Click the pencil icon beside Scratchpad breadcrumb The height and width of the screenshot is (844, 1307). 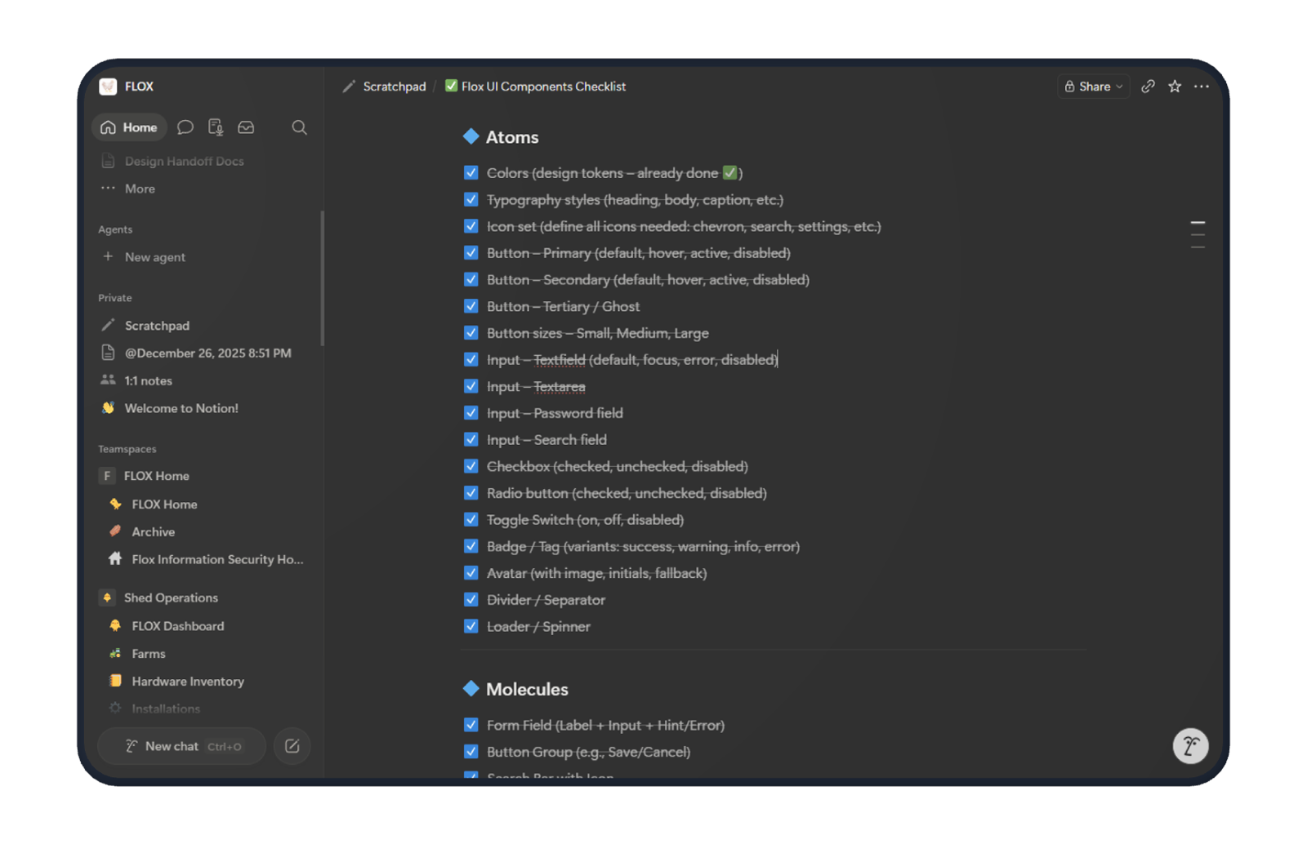tap(349, 87)
